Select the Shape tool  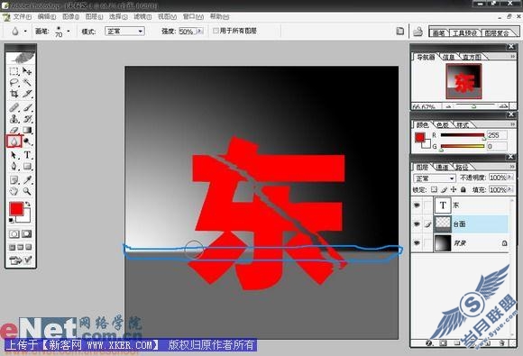[27, 166]
